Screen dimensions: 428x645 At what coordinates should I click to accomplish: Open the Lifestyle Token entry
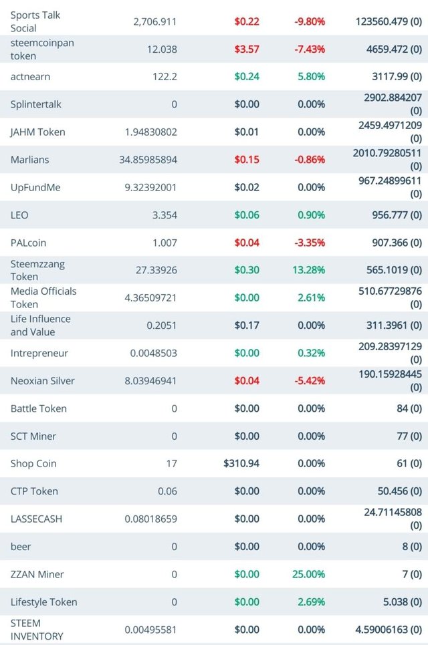point(43,602)
